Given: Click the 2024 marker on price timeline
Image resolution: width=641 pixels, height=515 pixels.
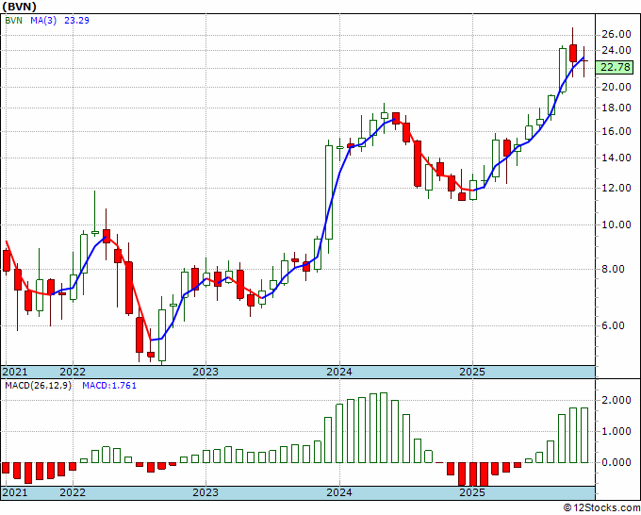Looking at the screenshot, I should point(339,372).
